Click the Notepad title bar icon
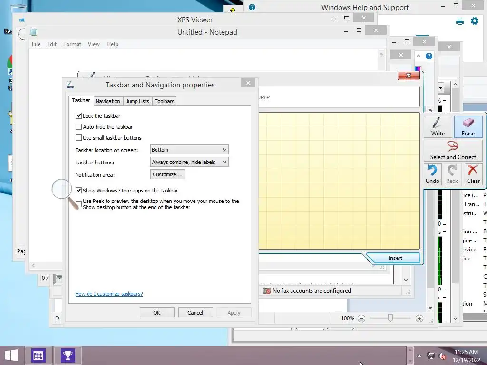Screen dimensions: 487x365 point(34,32)
